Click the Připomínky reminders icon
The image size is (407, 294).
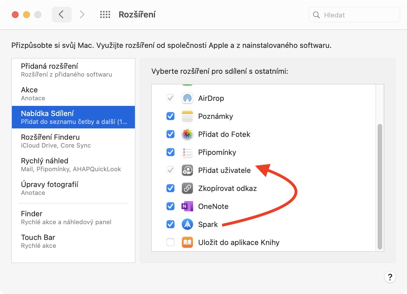[187, 152]
